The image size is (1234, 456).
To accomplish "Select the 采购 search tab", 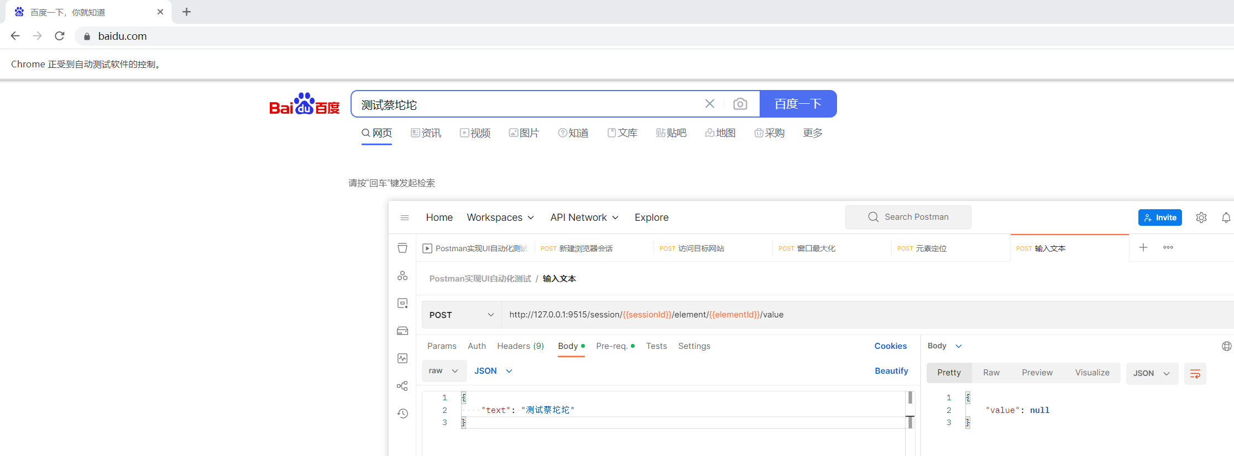I will [x=769, y=133].
